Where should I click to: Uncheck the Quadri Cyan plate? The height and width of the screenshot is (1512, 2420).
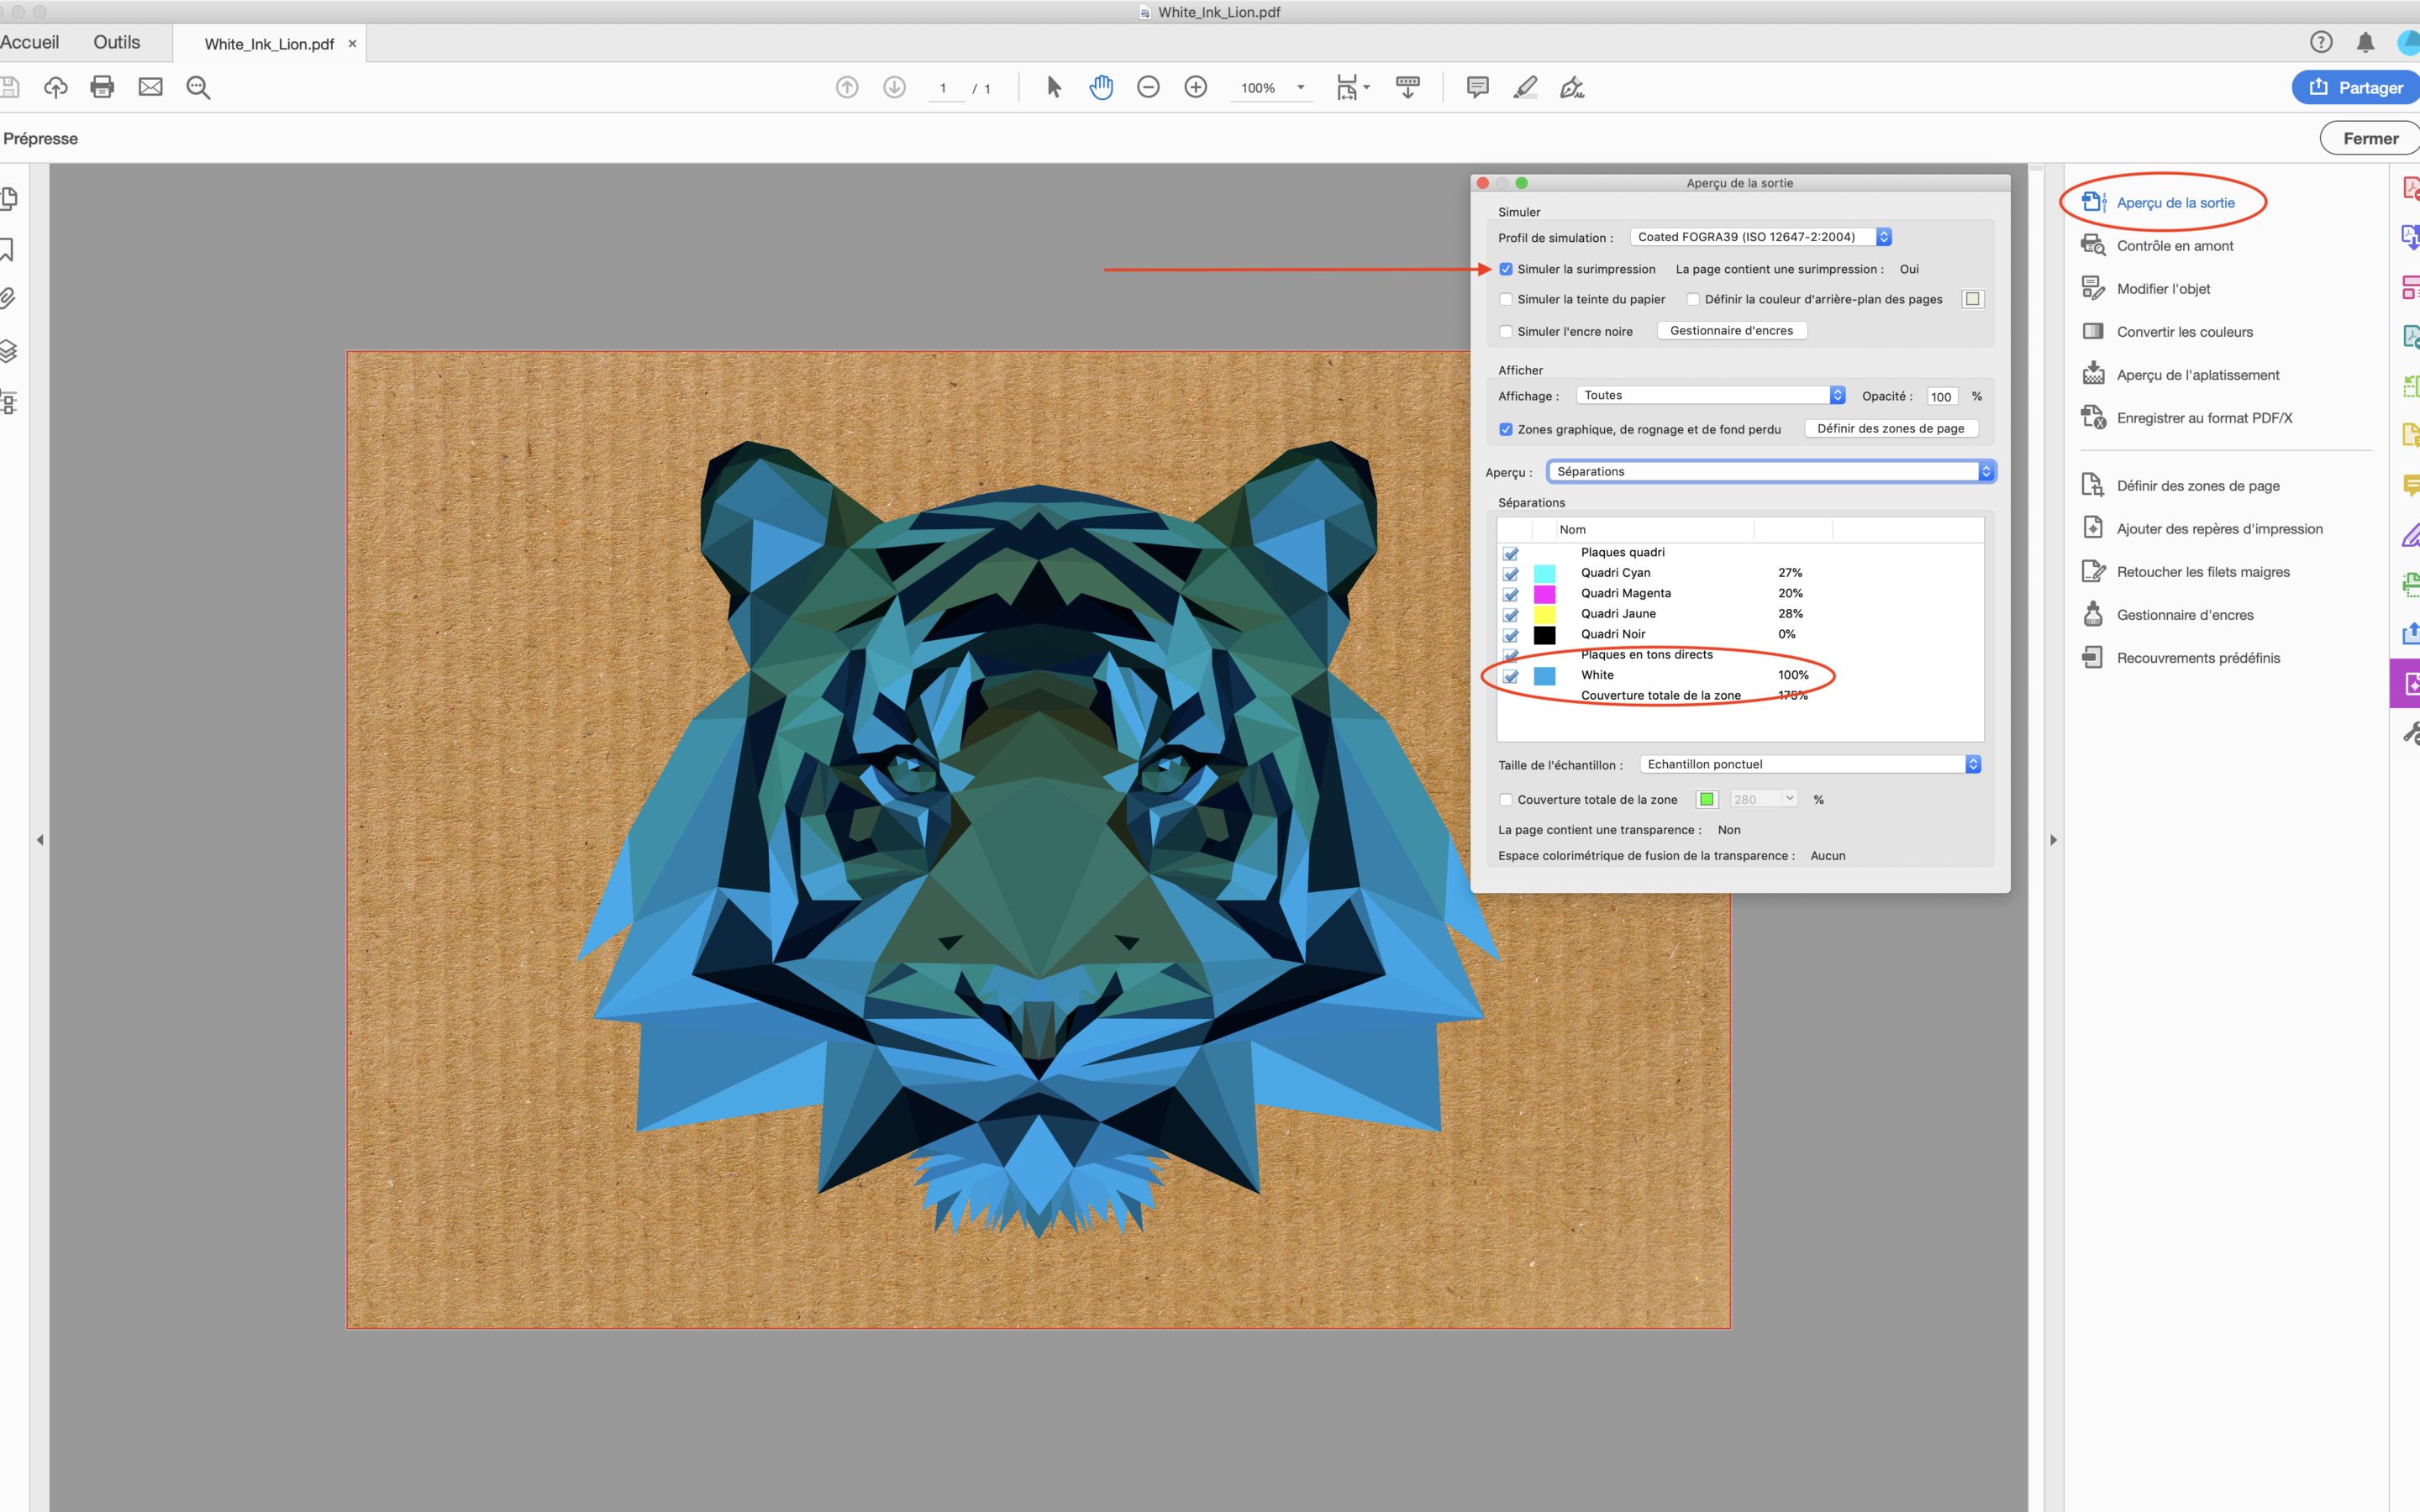pyautogui.click(x=1511, y=574)
